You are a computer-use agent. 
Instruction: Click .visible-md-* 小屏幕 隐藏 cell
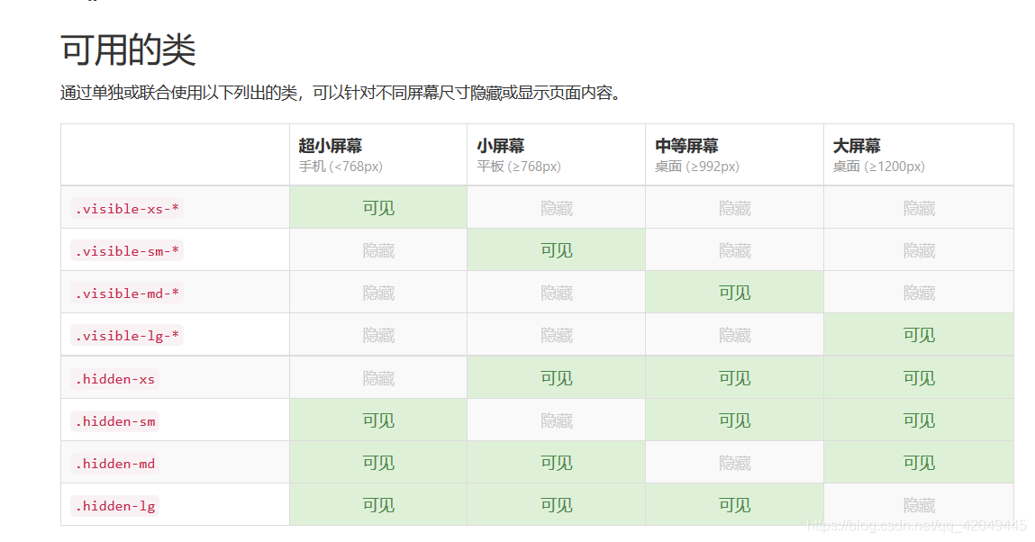click(x=557, y=292)
